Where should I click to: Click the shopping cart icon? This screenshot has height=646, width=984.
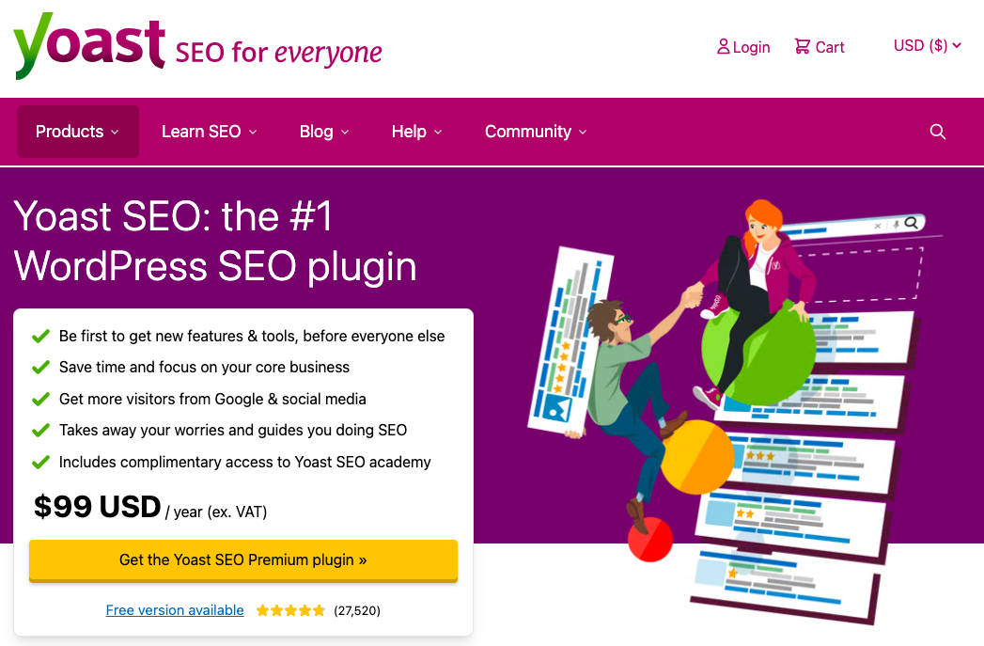click(x=802, y=46)
